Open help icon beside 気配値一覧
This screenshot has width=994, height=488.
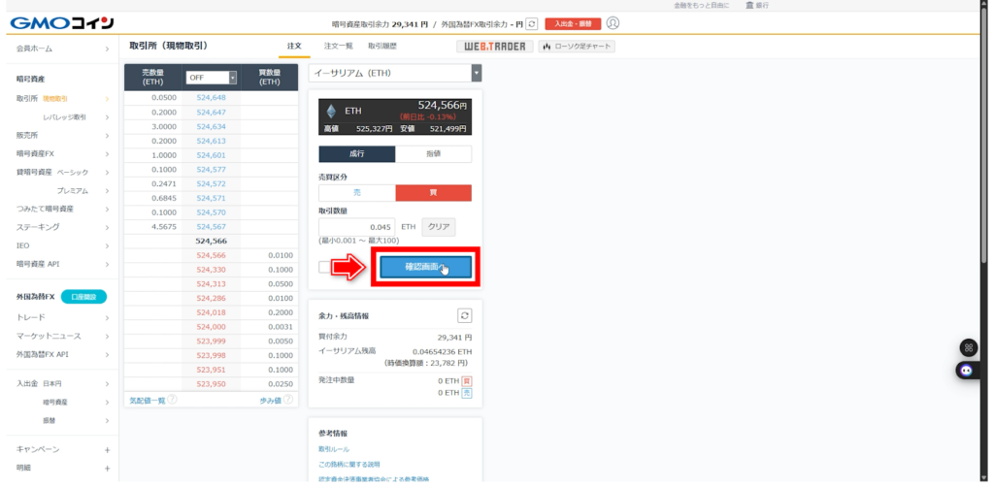tap(172, 400)
